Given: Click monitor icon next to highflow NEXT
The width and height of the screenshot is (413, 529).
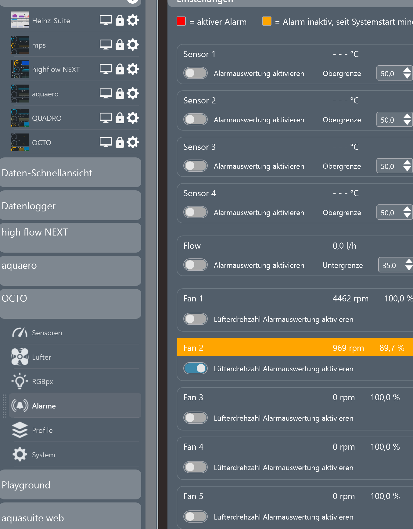Looking at the screenshot, I should click(106, 69).
